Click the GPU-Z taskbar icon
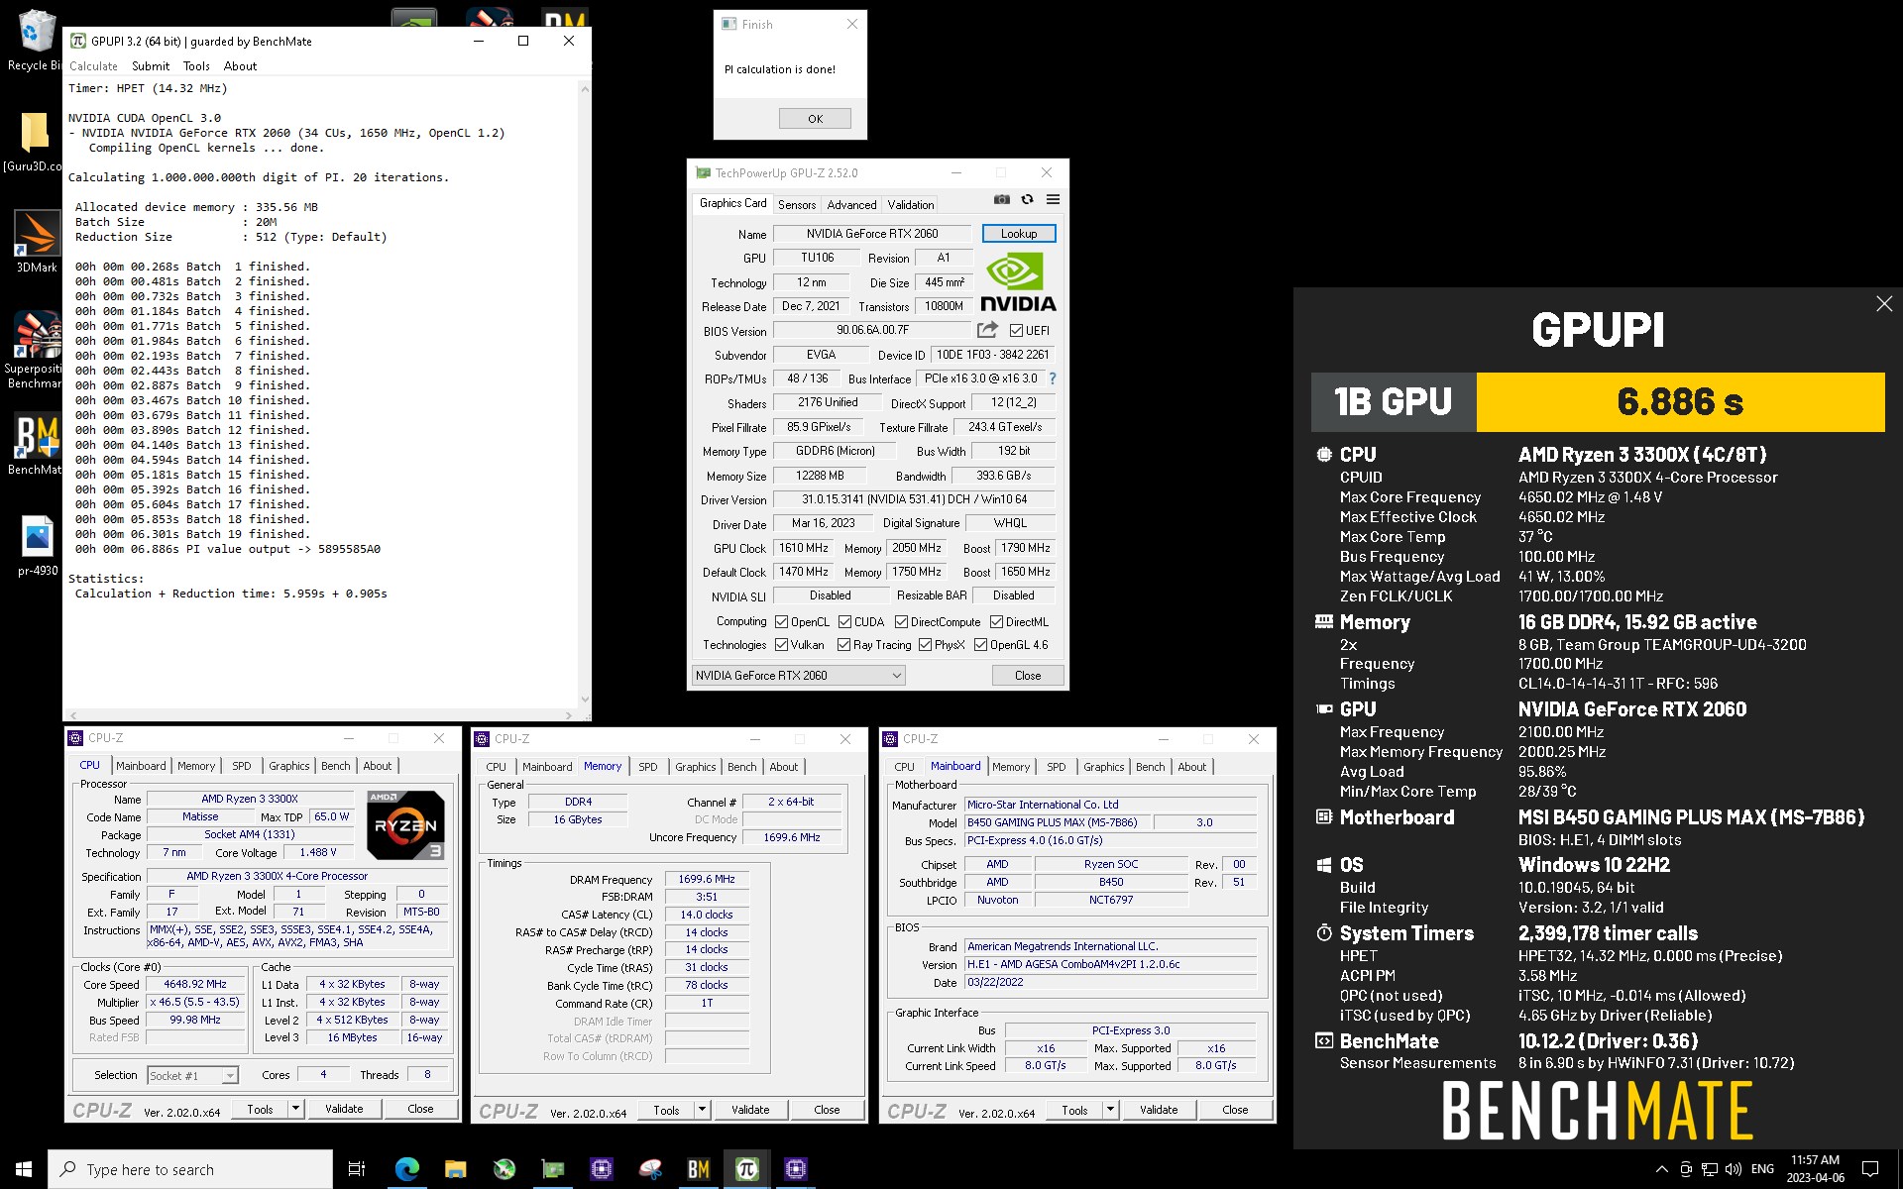Image resolution: width=1903 pixels, height=1189 pixels. tap(553, 1169)
